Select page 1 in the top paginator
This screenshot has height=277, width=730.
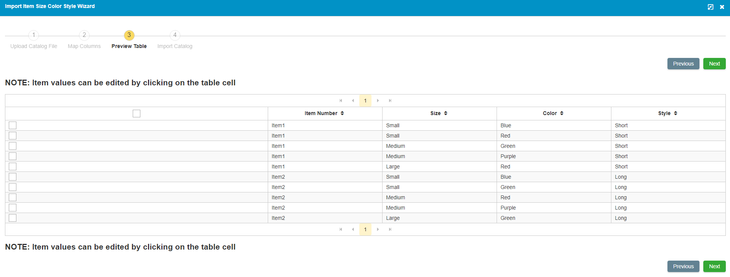365,101
